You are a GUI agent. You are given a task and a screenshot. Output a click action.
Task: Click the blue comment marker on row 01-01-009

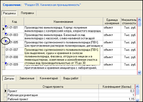pos(6,63)
